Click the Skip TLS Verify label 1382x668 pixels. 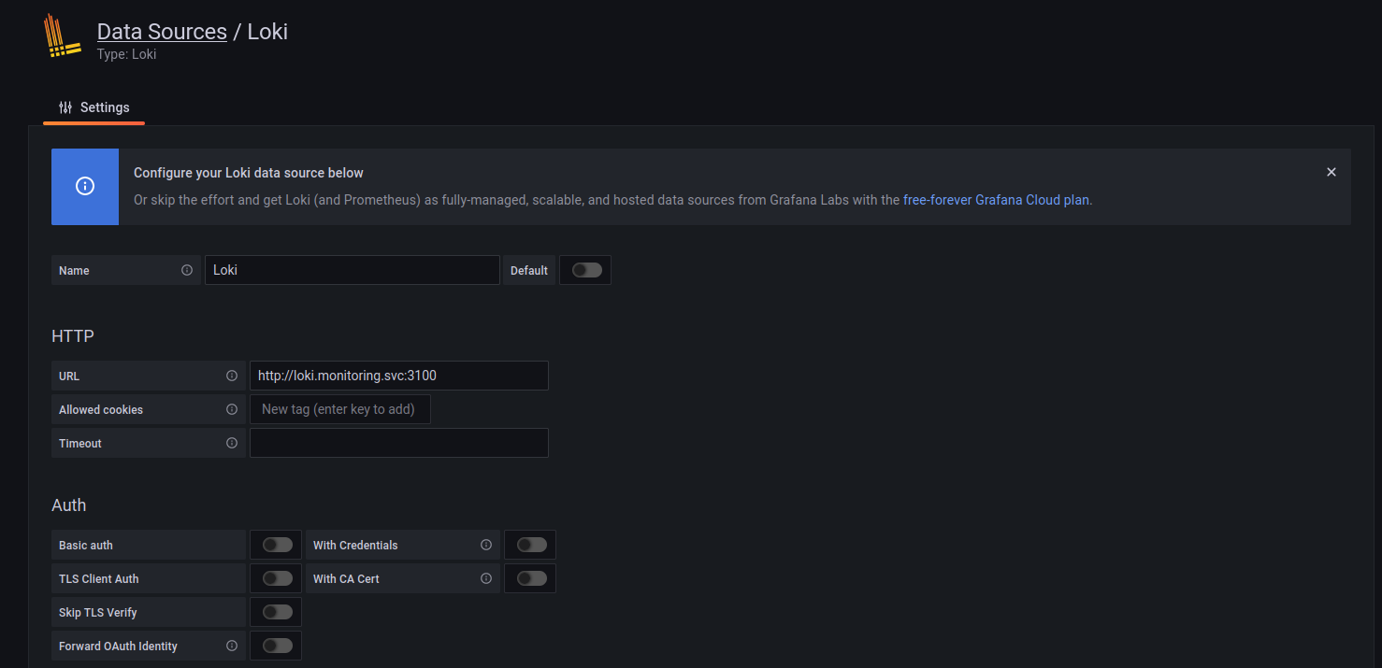(x=98, y=612)
